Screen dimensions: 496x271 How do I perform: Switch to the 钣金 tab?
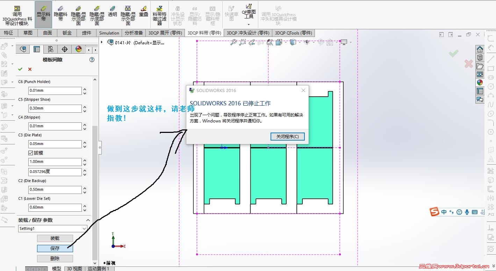click(67, 33)
